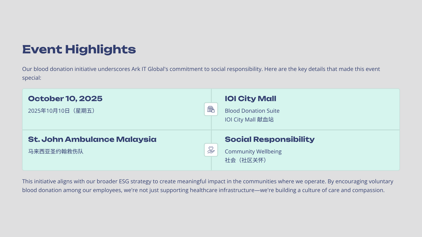Screen dimensions: 422x237
Task: Click the 'Social Responsibility' heading
Action: point(270,139)
